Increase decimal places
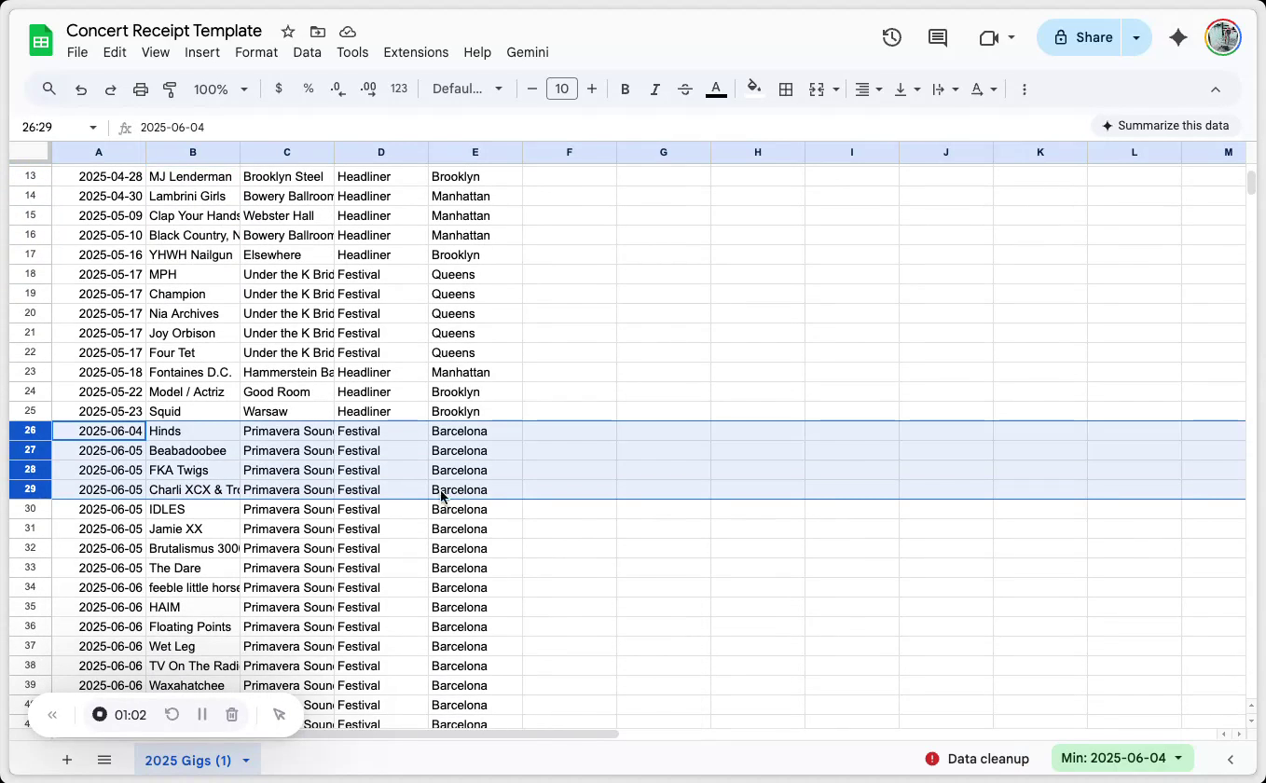The image size is (1266, 783). pyautogui.click(x=368, y=89)
